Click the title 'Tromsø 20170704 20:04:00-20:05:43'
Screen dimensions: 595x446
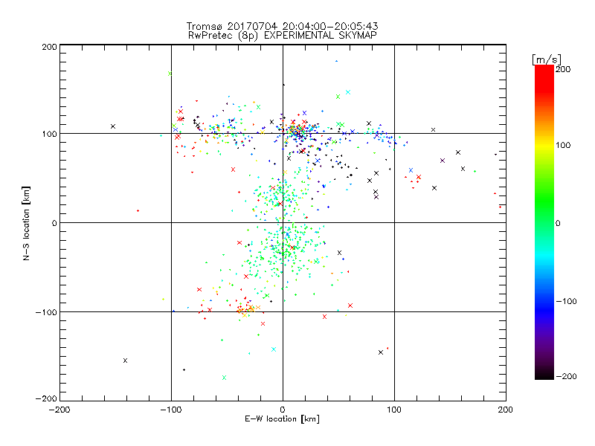[282, 26]
